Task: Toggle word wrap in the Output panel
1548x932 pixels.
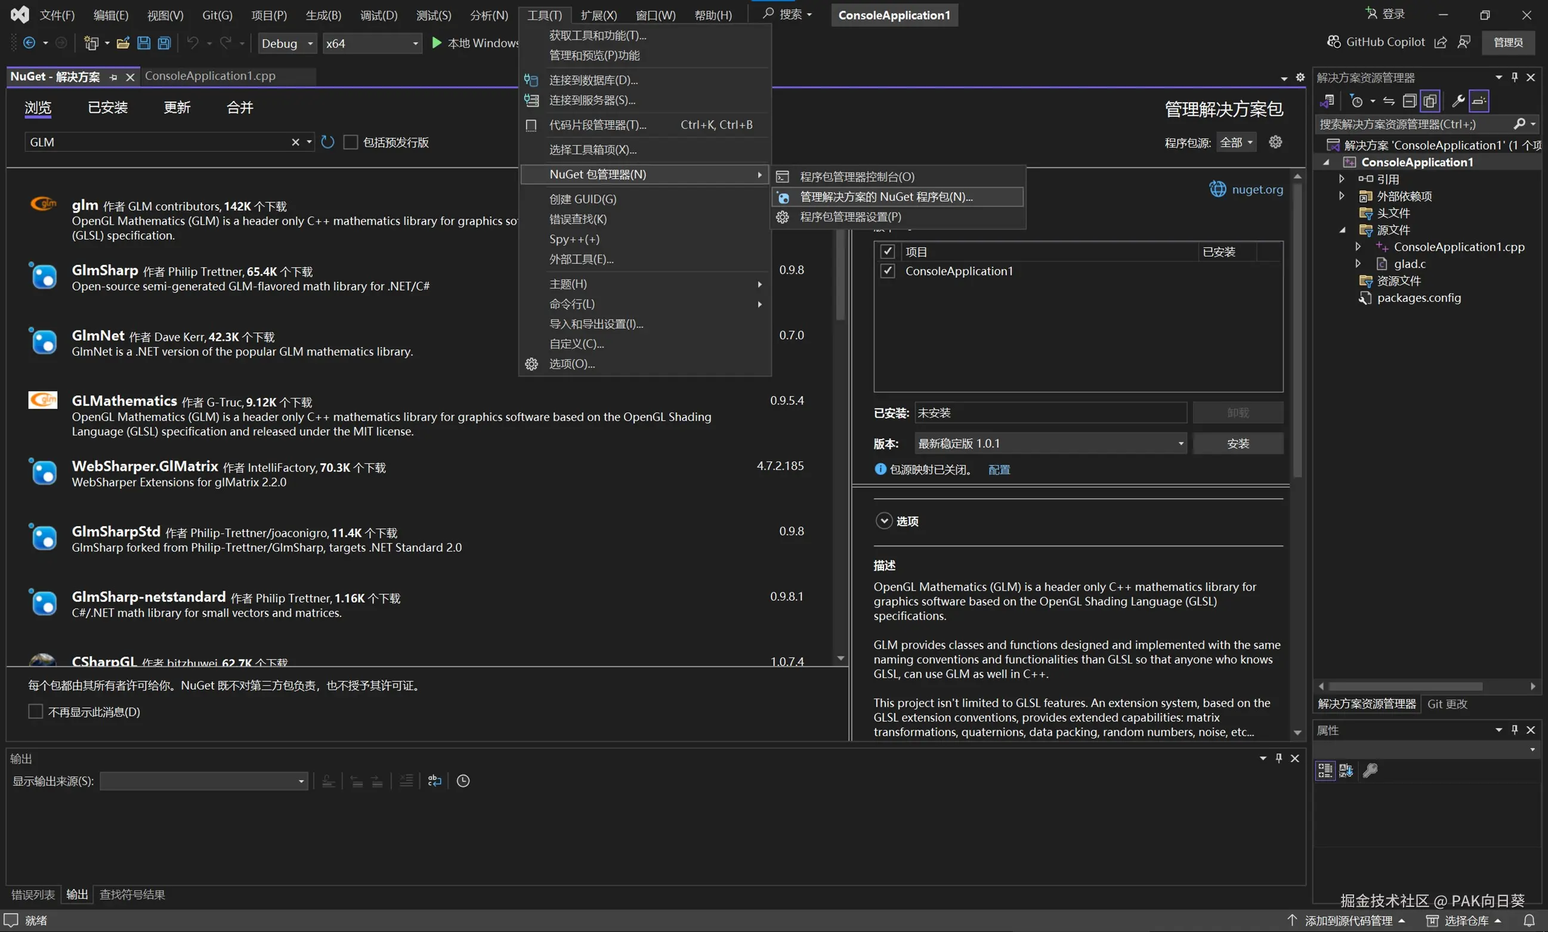Action: pyautogui.click(x=434, y=780)
